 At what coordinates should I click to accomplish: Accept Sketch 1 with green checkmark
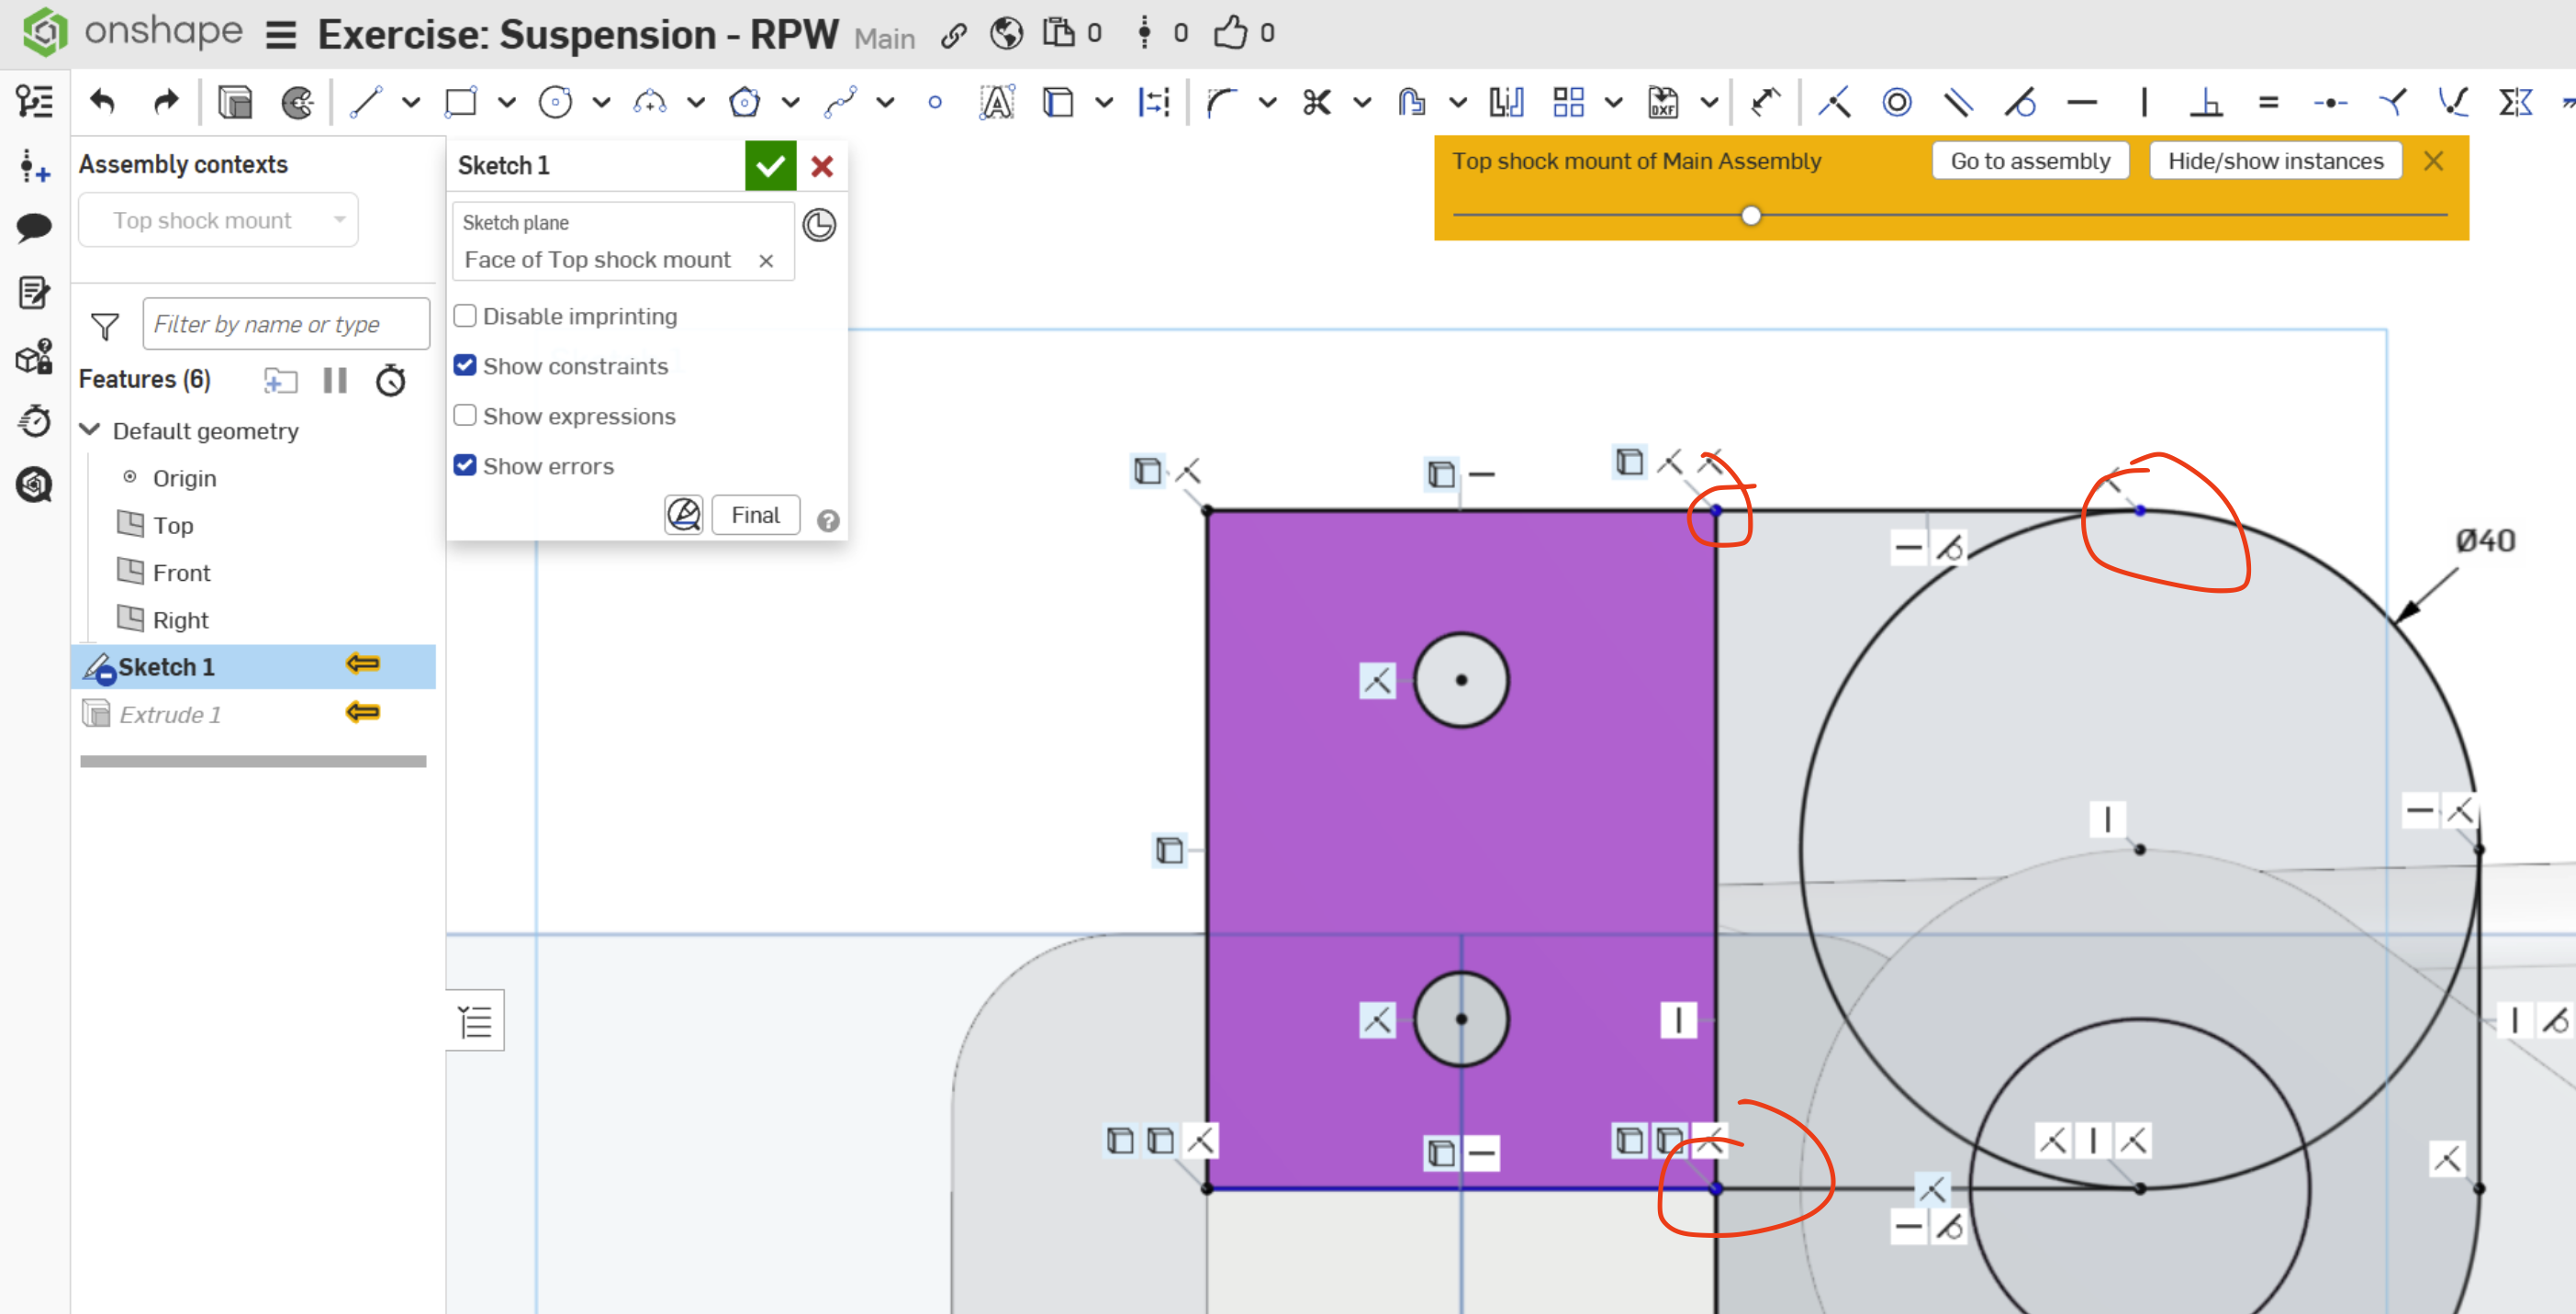(x=770, y=166)
